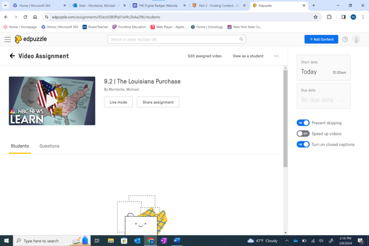Open the three-dot more options menu
Image resolution: width=369 pixels, height=246 pixels.
point(276,56)
